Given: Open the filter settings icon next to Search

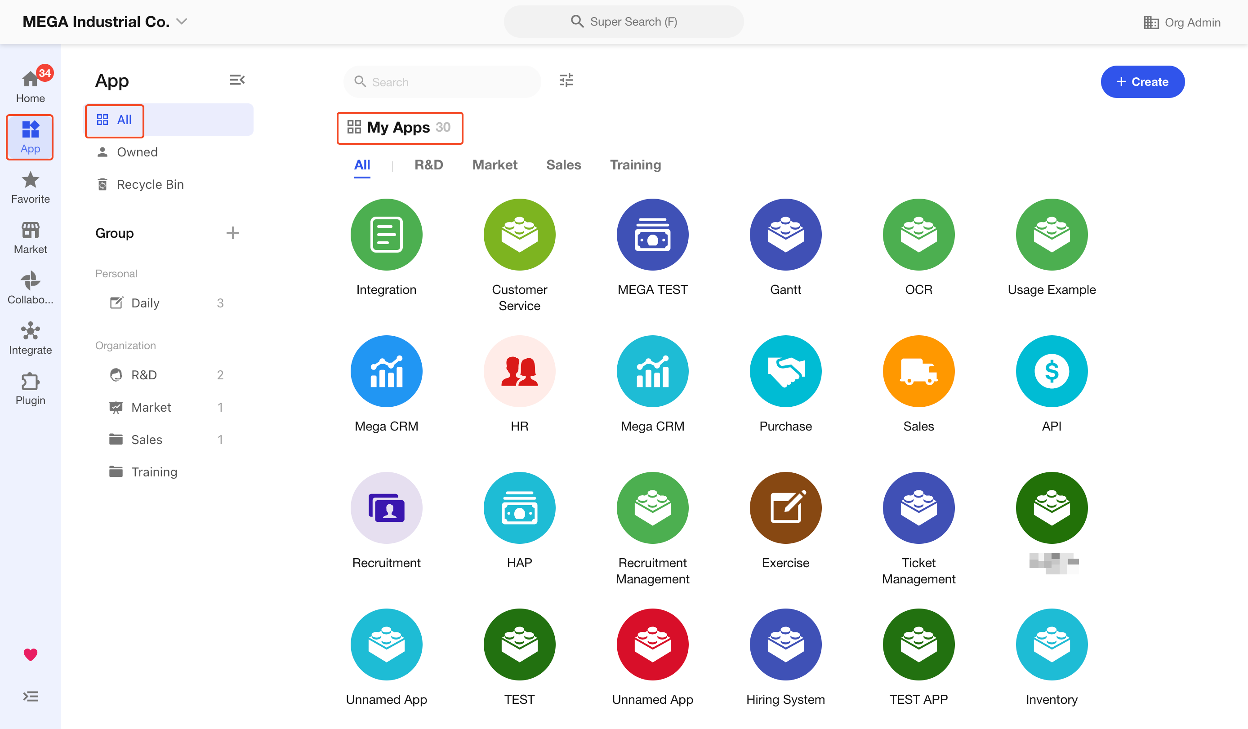Looking at the screenshot, I should [x=566, y=80].
